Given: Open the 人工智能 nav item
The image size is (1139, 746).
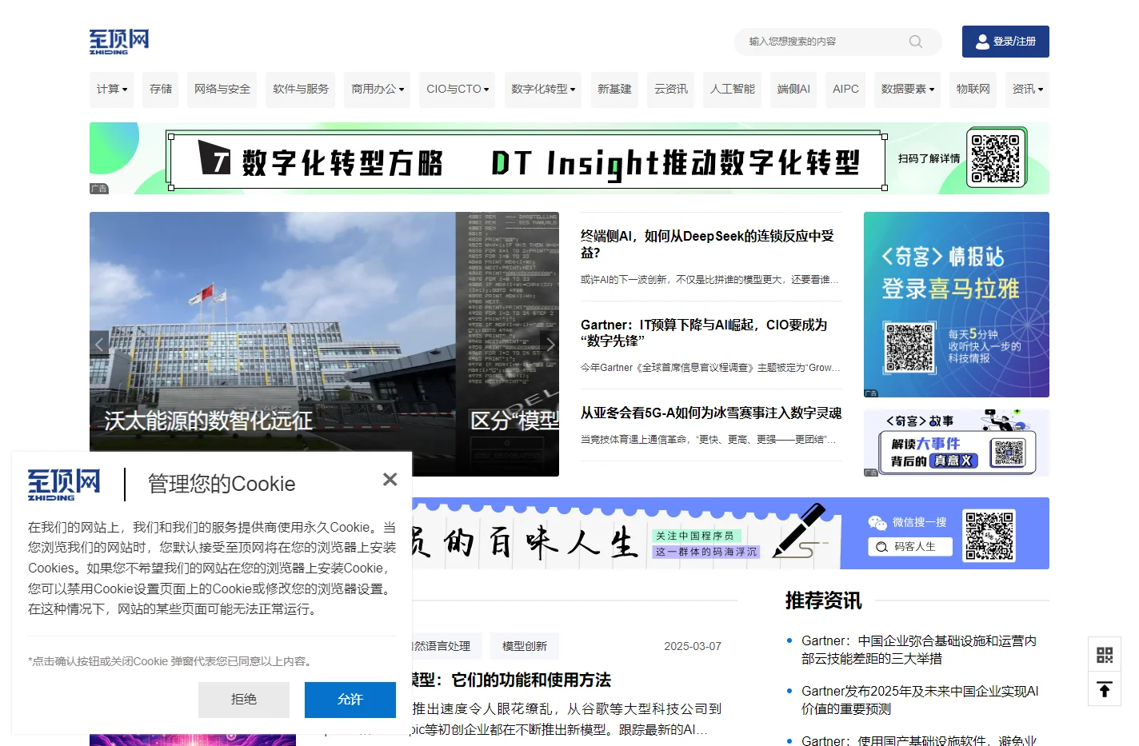Looking at the screenshot, I should (733, 90).
